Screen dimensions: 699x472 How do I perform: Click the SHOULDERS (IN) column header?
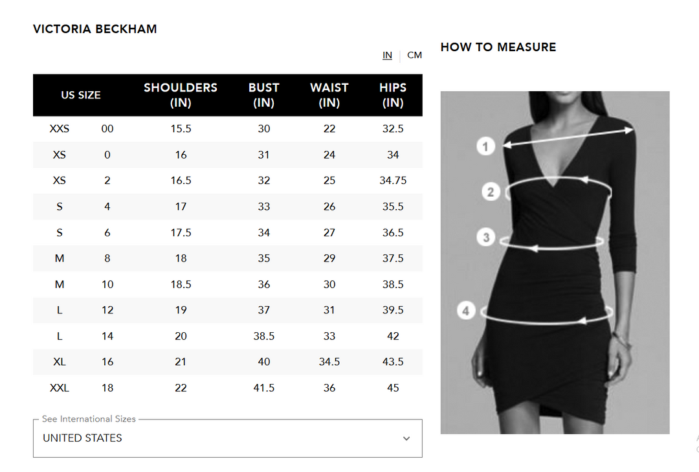click(x=181, y=95)
